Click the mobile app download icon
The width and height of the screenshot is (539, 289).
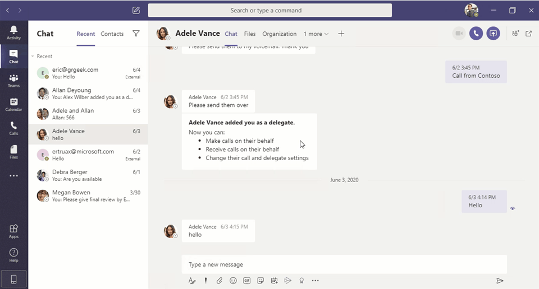(13, 279)
